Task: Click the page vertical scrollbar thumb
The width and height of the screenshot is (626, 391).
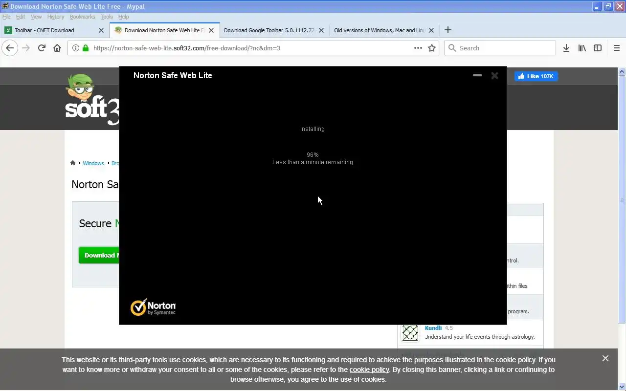Action: [x=622, y=199]
